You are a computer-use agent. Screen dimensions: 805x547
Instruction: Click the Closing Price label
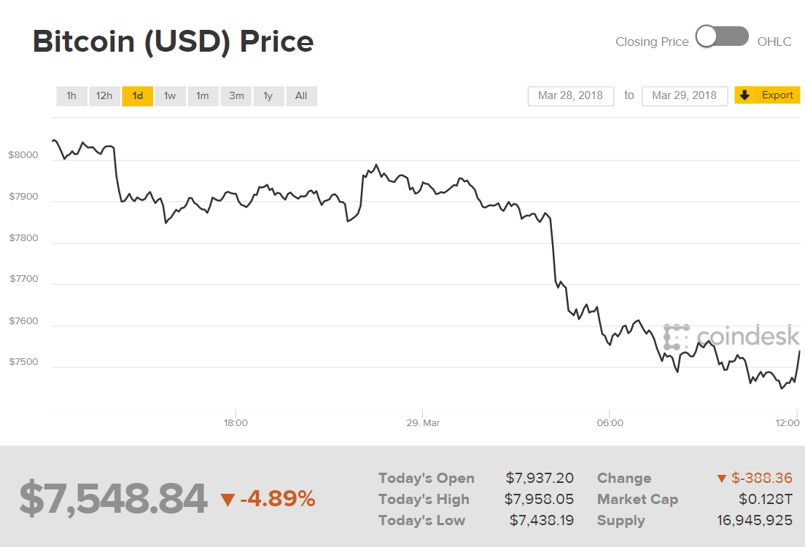(x=652, y=42)
